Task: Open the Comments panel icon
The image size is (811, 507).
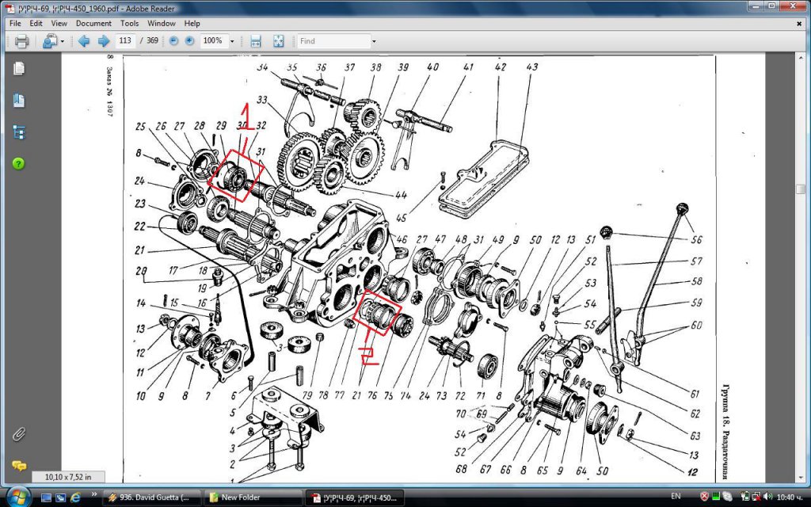Action: click(19, 466)
